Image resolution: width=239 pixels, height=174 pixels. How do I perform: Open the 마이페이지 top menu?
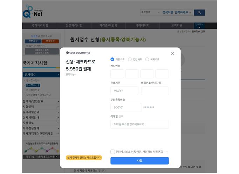[142, 26]
